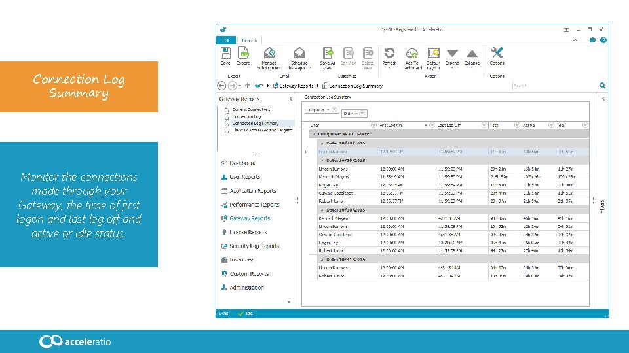Image resolution: width=629 pixels, height=353 pixels.
Task: Collapse the Date 10/30/2015 group
Action: (322, 210)
